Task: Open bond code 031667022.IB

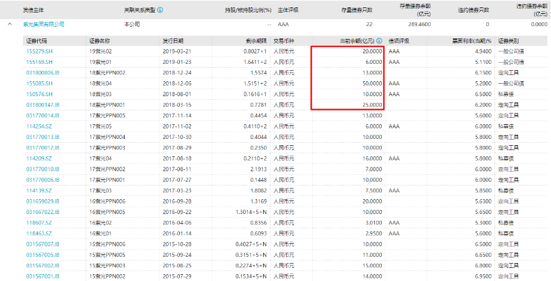Action: 43,212
